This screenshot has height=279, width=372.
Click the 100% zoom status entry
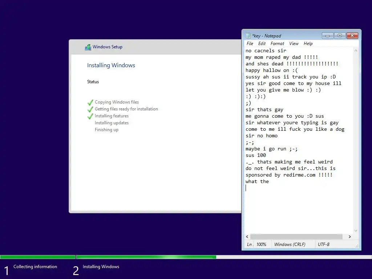261,244
